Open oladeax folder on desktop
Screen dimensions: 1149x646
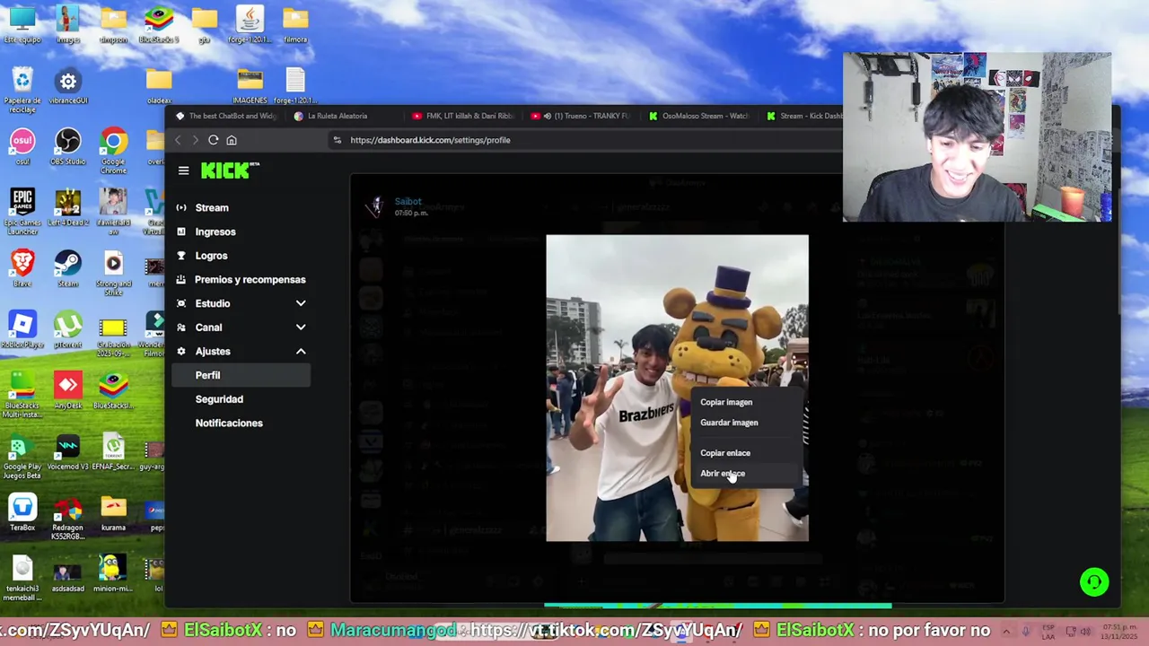tap(159, 86)
